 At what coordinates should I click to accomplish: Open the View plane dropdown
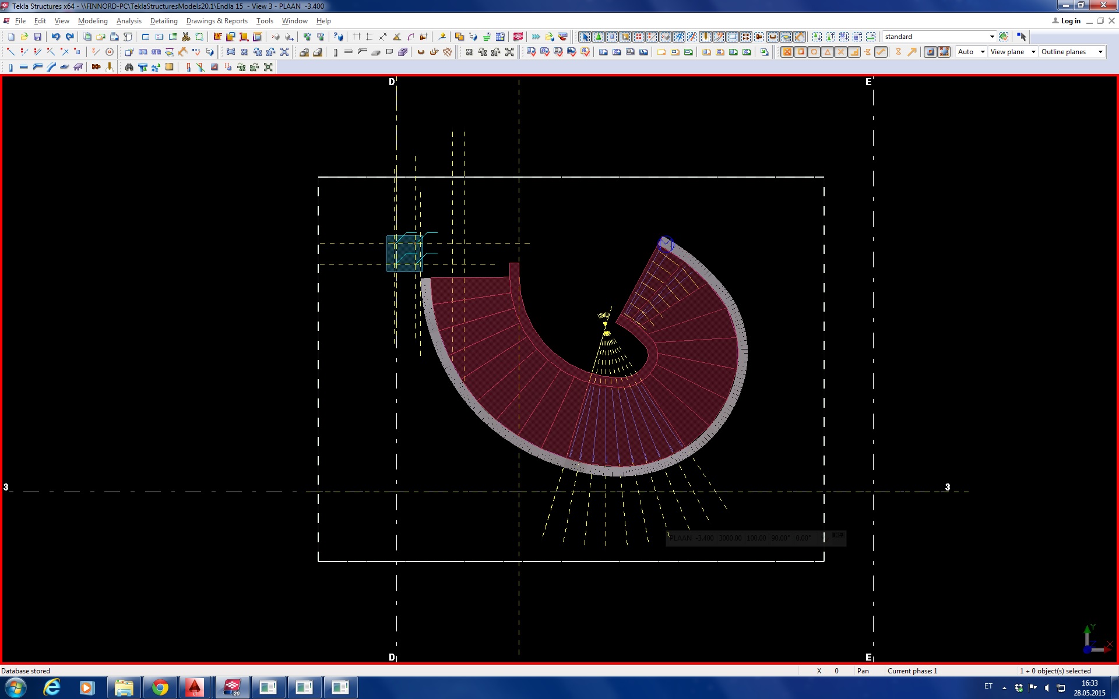coord(1033,52)
